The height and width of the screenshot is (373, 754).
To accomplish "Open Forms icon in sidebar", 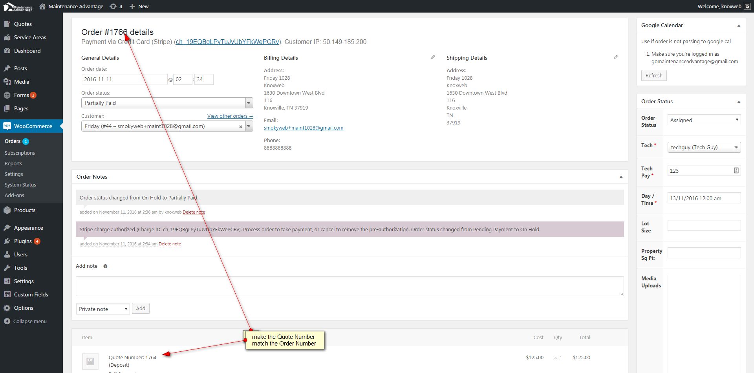I will [x=7, y=95].
